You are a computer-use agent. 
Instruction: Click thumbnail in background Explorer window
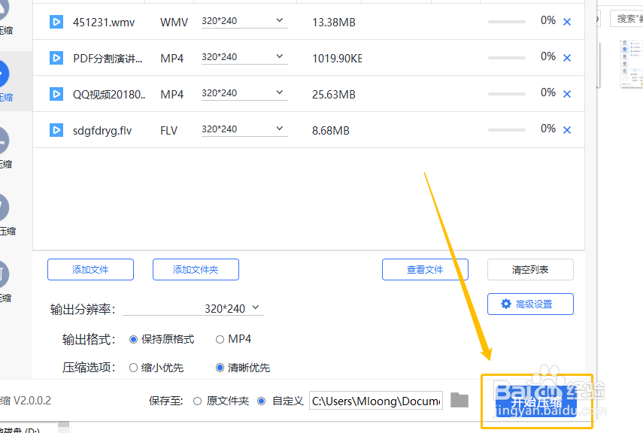pyautogui.click(x=632, y=64)
